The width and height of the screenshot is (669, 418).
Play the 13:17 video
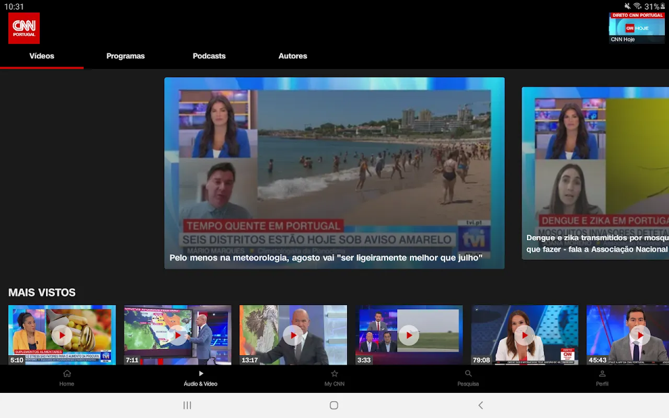(293, 335)
